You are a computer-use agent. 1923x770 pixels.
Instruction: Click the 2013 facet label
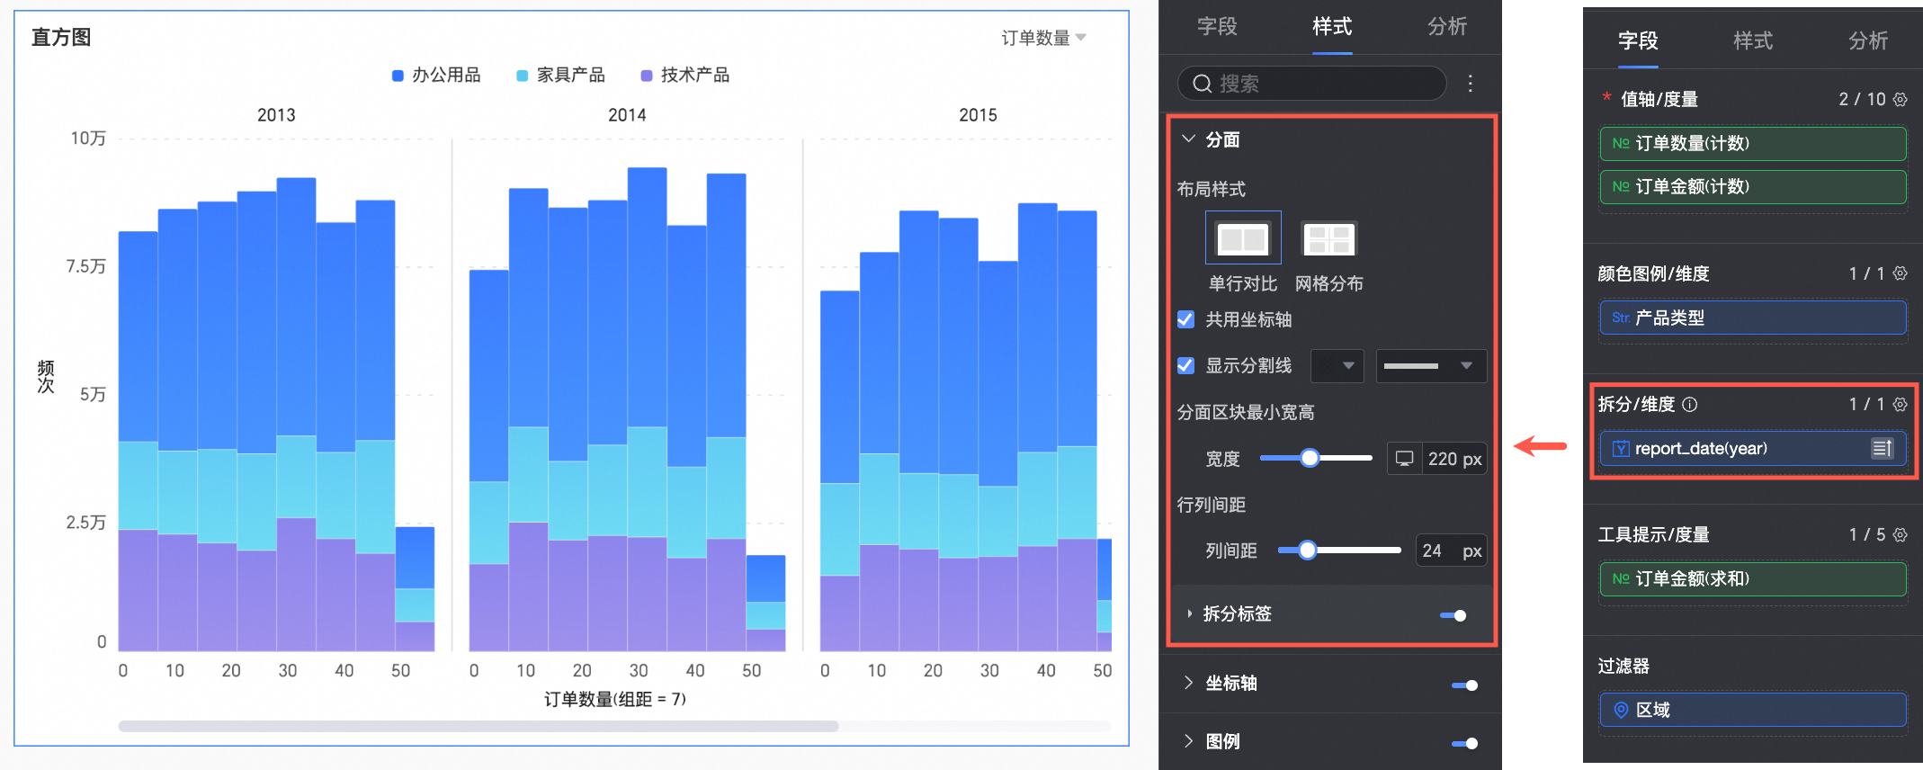[276, 115]
